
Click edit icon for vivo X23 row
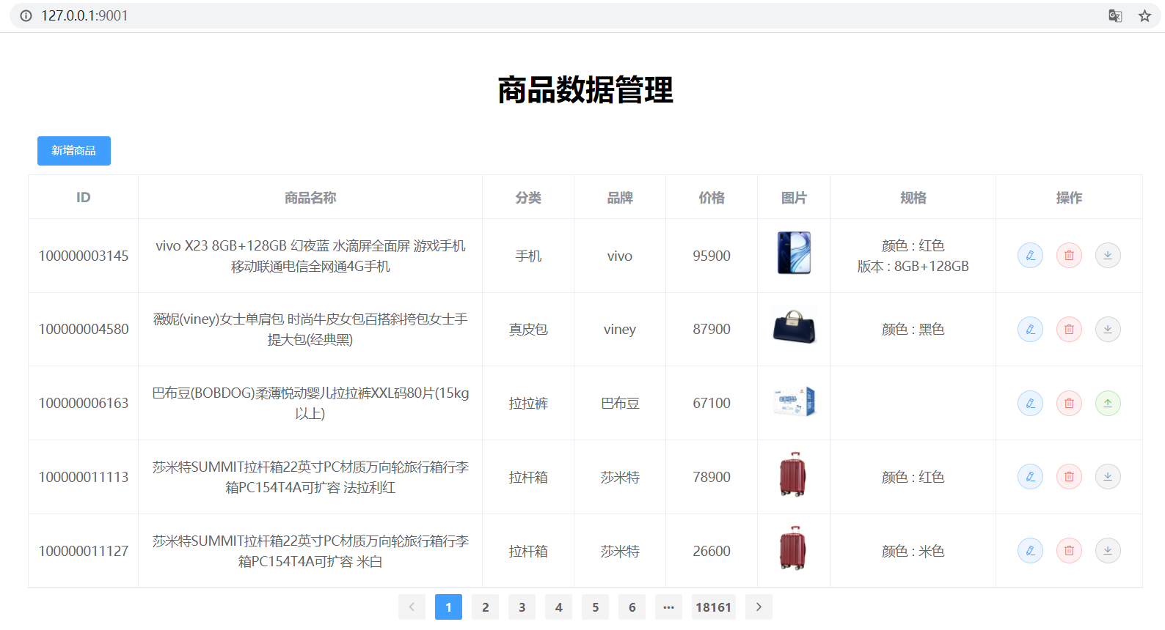(1030, 256)
